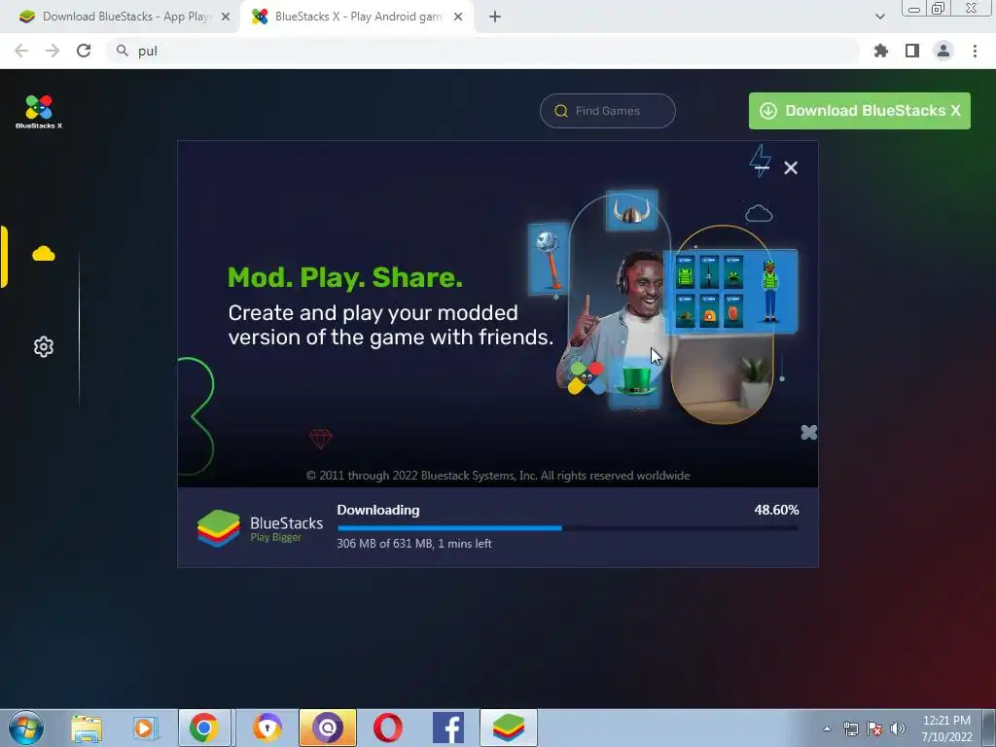996x747 pixels.
Task: Click the Create and play your modded description
Action: (x=391, y=325)
